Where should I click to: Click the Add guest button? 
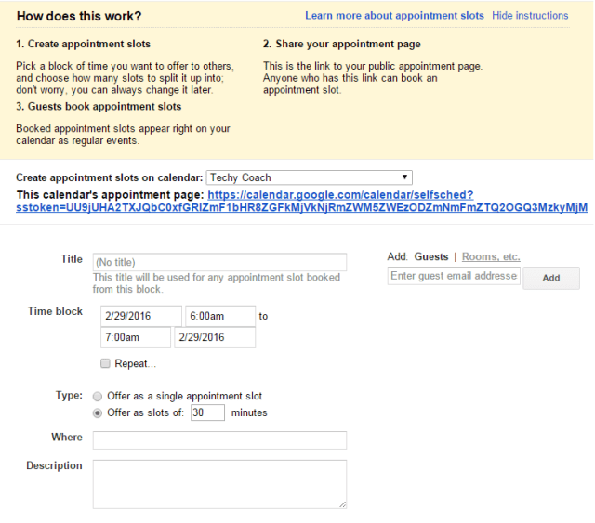click(x=550, y=278)
